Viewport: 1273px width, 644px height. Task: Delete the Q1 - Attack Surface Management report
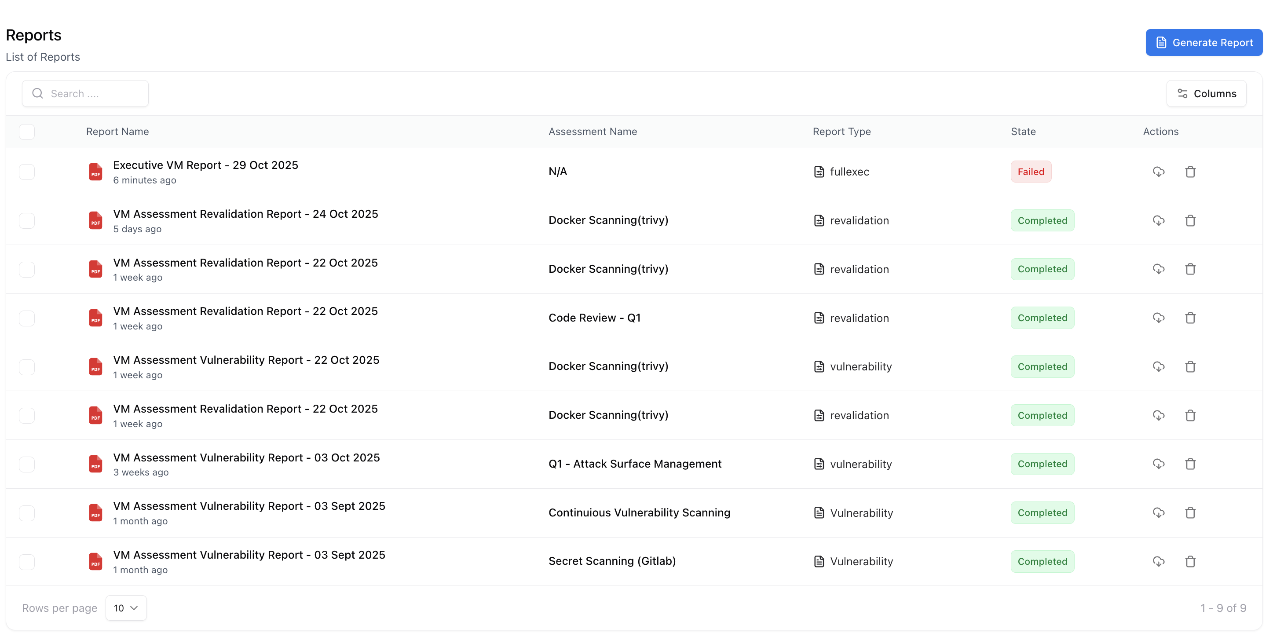[x=1190, y=464]
